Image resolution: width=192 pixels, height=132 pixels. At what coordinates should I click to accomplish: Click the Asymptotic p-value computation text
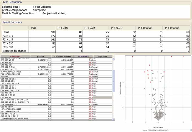coord(39,10)
